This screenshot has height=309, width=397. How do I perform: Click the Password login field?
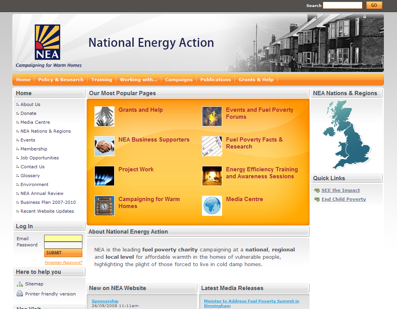click(x=63, y=245)
